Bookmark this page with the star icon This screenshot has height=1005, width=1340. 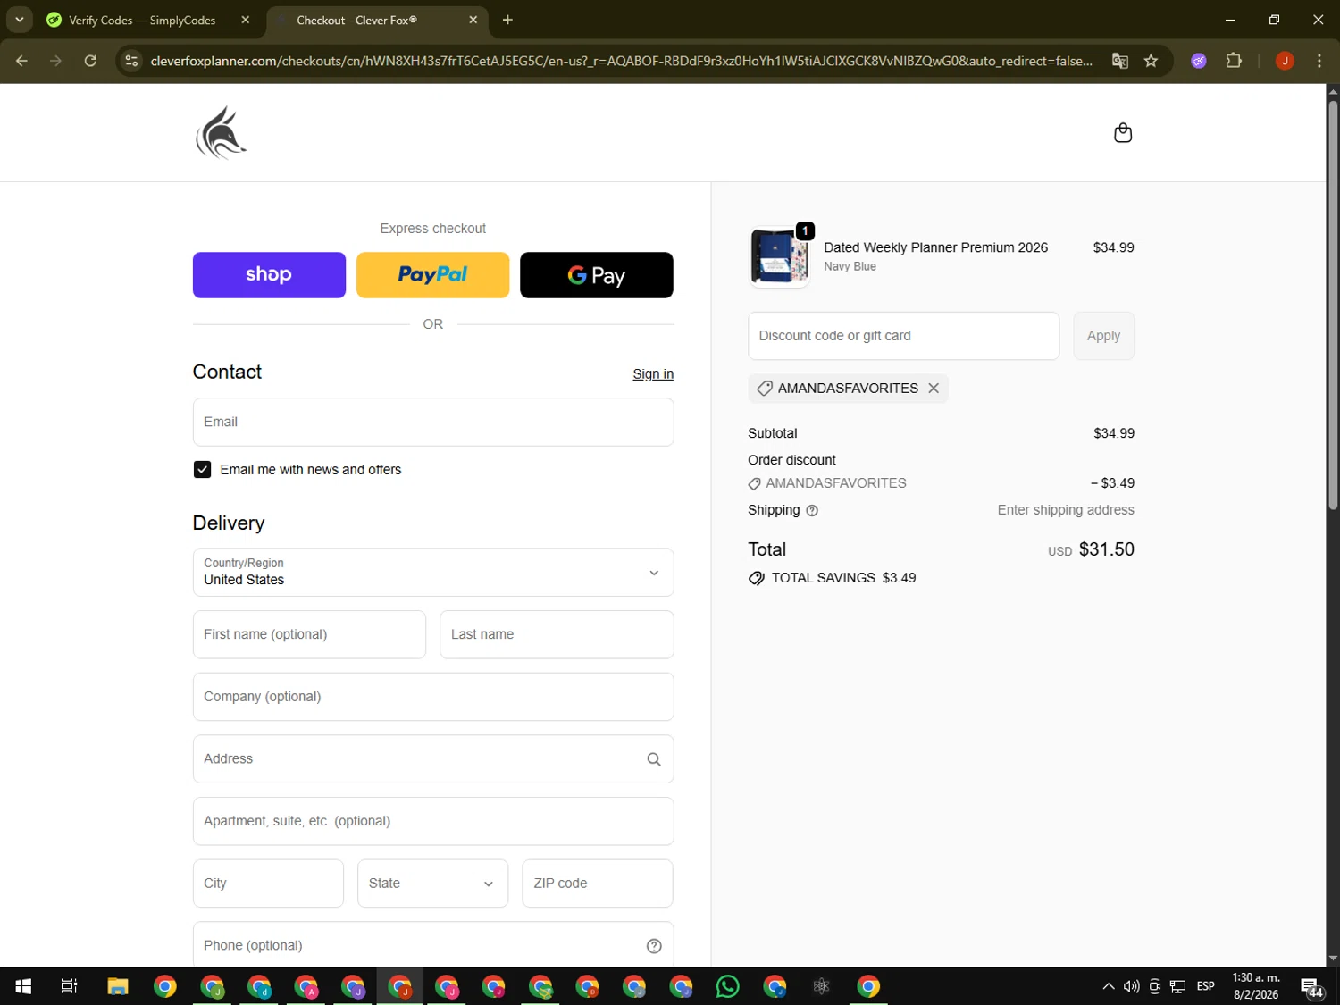pos(1151,61)
